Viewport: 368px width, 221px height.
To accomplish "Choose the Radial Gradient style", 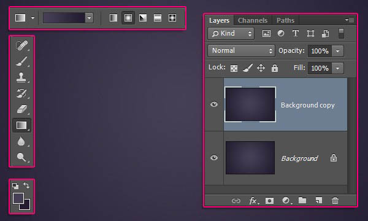I will pos(128,18).
